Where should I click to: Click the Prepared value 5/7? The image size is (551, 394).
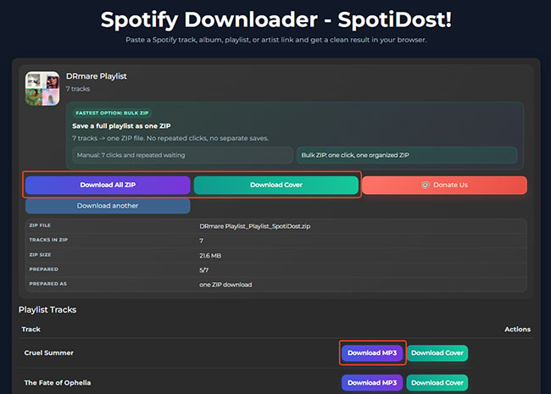tap(203, 270)
